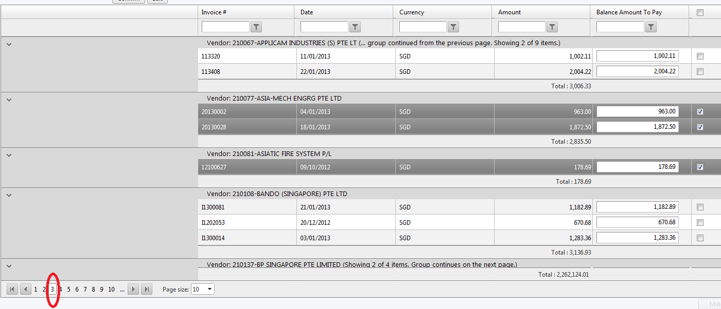Edit balance to pay 1,182.89 field
The width and height of the screenshot is (721, 309).
pyautogui.click(x=637, y=207)
